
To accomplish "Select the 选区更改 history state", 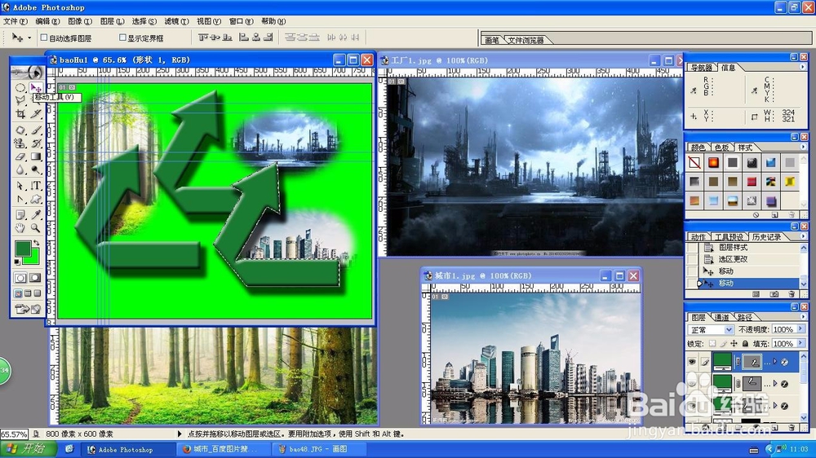I will coord(751,259).
